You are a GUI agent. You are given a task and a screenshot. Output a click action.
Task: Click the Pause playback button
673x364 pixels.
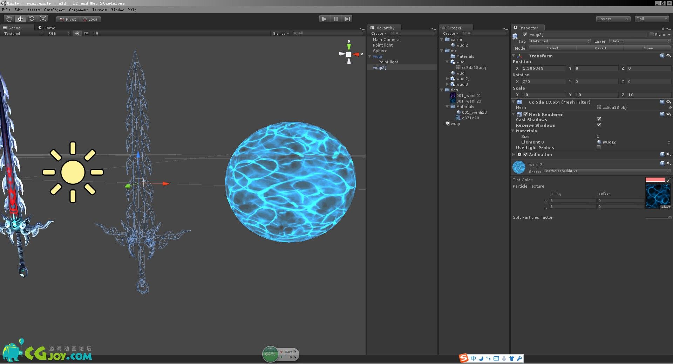click(336, 19)
